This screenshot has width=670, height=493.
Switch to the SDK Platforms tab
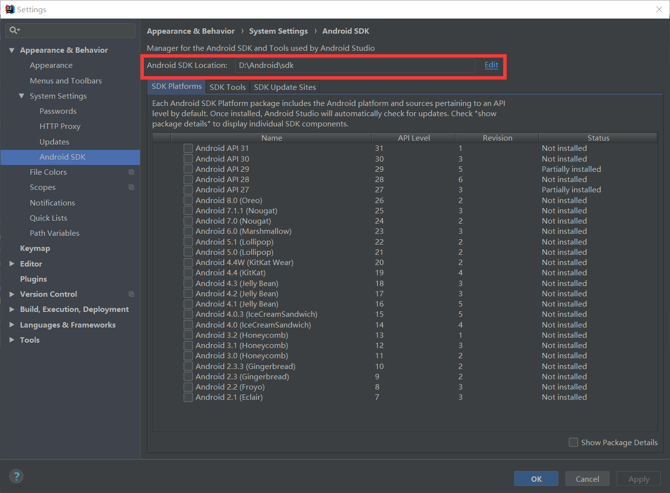click(x=177, y=86)
